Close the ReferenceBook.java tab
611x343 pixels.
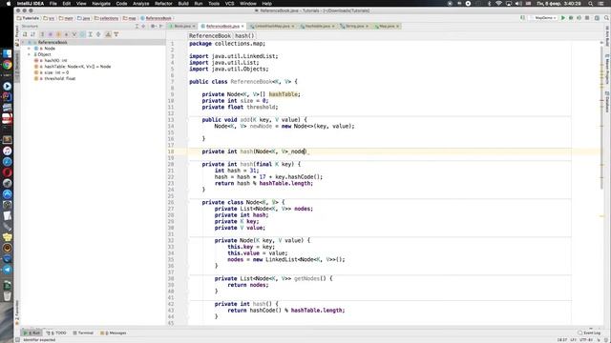242,26
